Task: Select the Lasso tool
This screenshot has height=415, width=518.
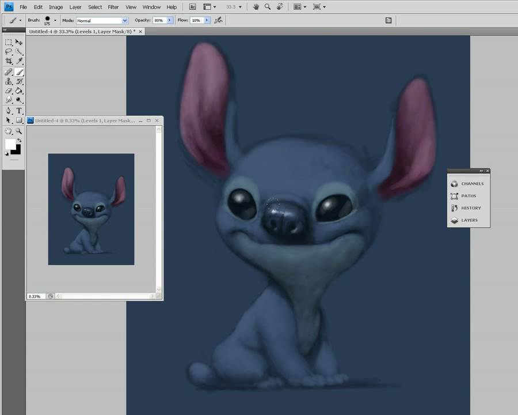Action: click(x=9, y=52)
